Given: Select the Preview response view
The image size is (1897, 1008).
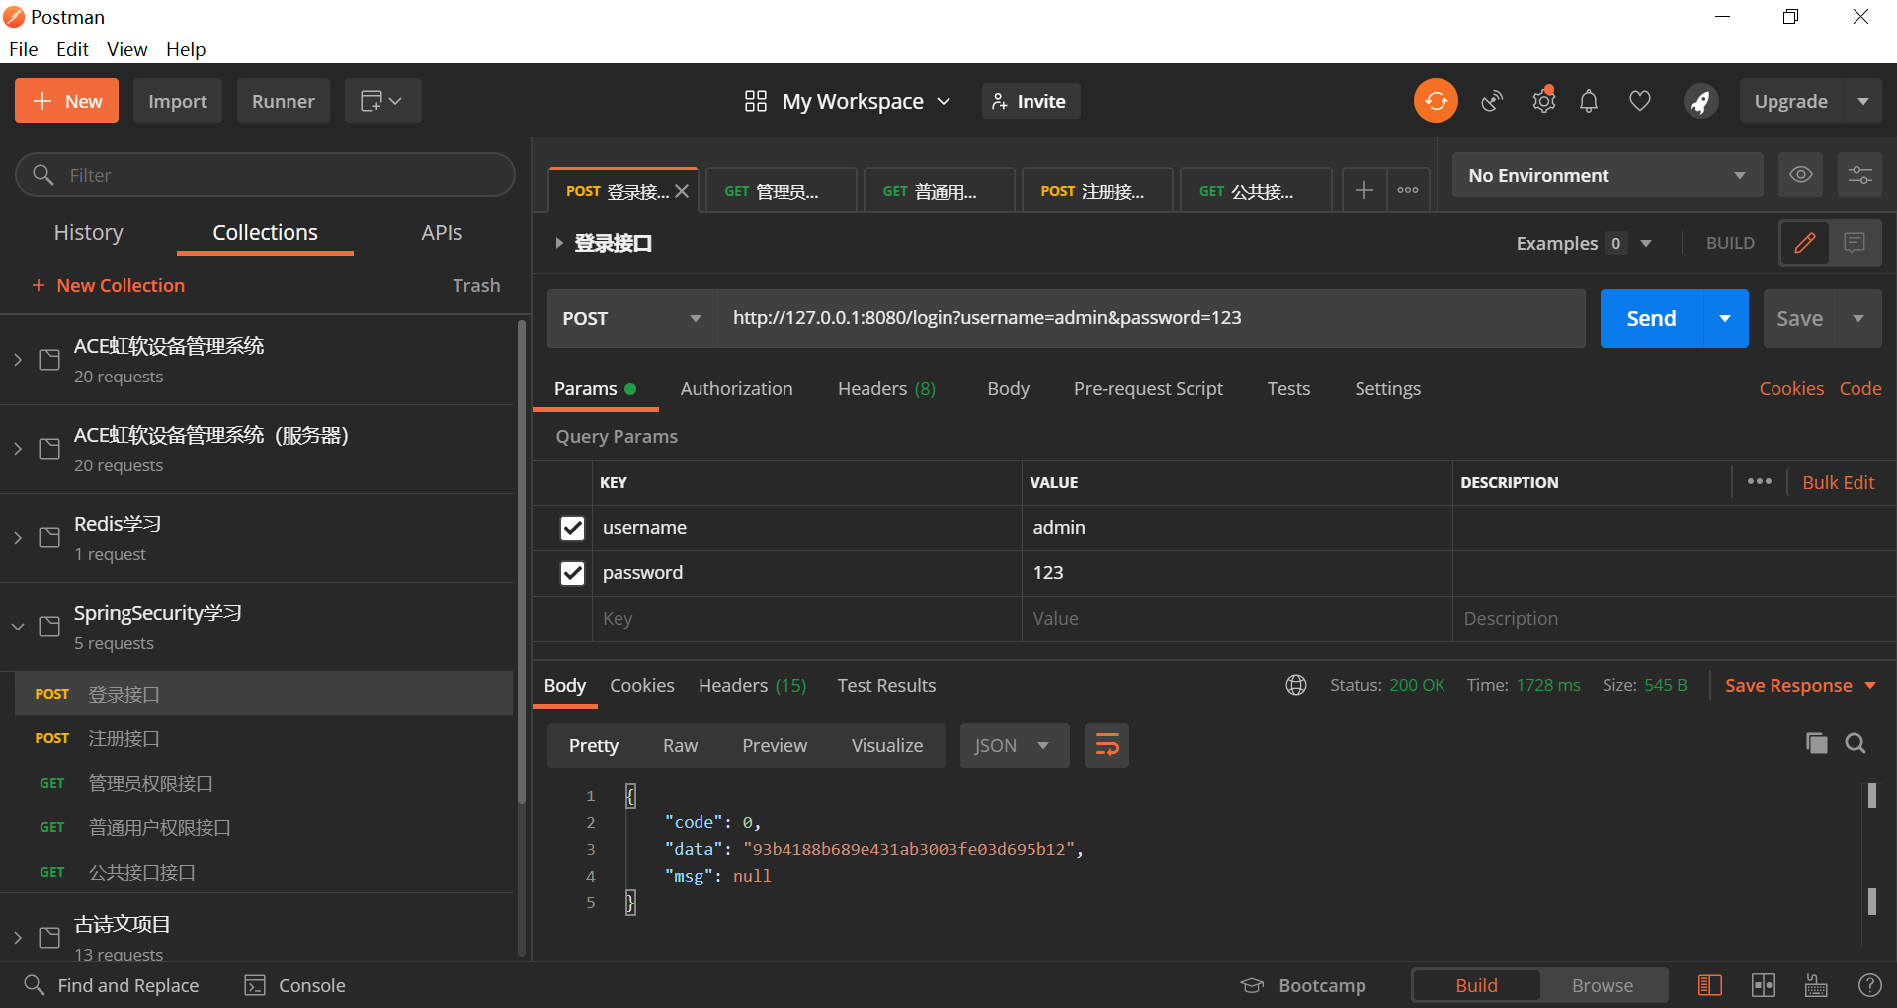Looking at the screenshot, I should (775, 745).
